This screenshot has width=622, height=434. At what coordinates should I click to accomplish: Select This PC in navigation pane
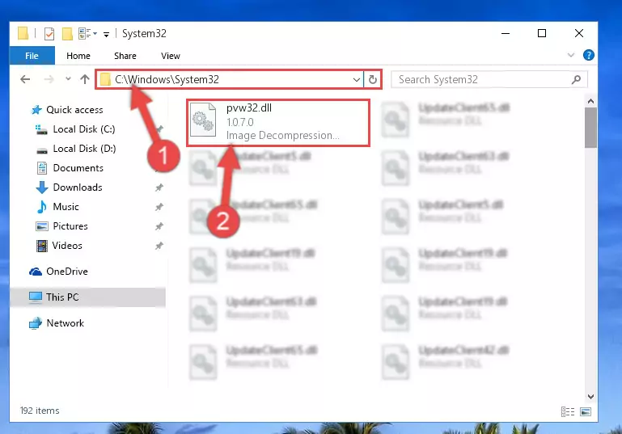click(x=62, y=297)
